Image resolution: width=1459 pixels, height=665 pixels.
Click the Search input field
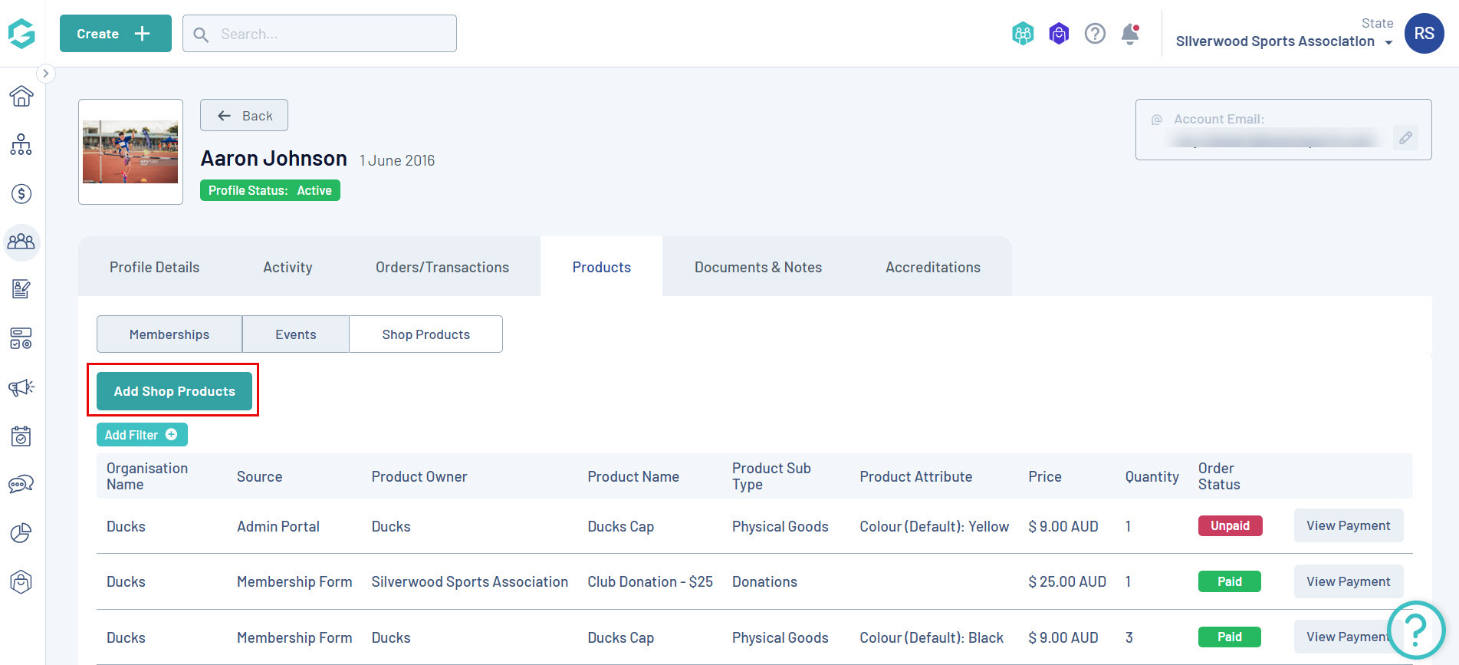pyautogui.click(x=330, y=34)
